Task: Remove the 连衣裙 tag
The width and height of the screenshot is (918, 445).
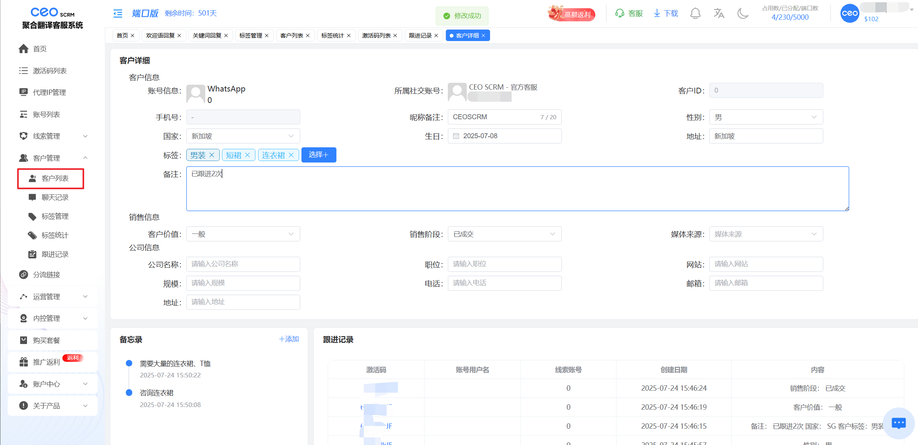Action: point(291,155)
